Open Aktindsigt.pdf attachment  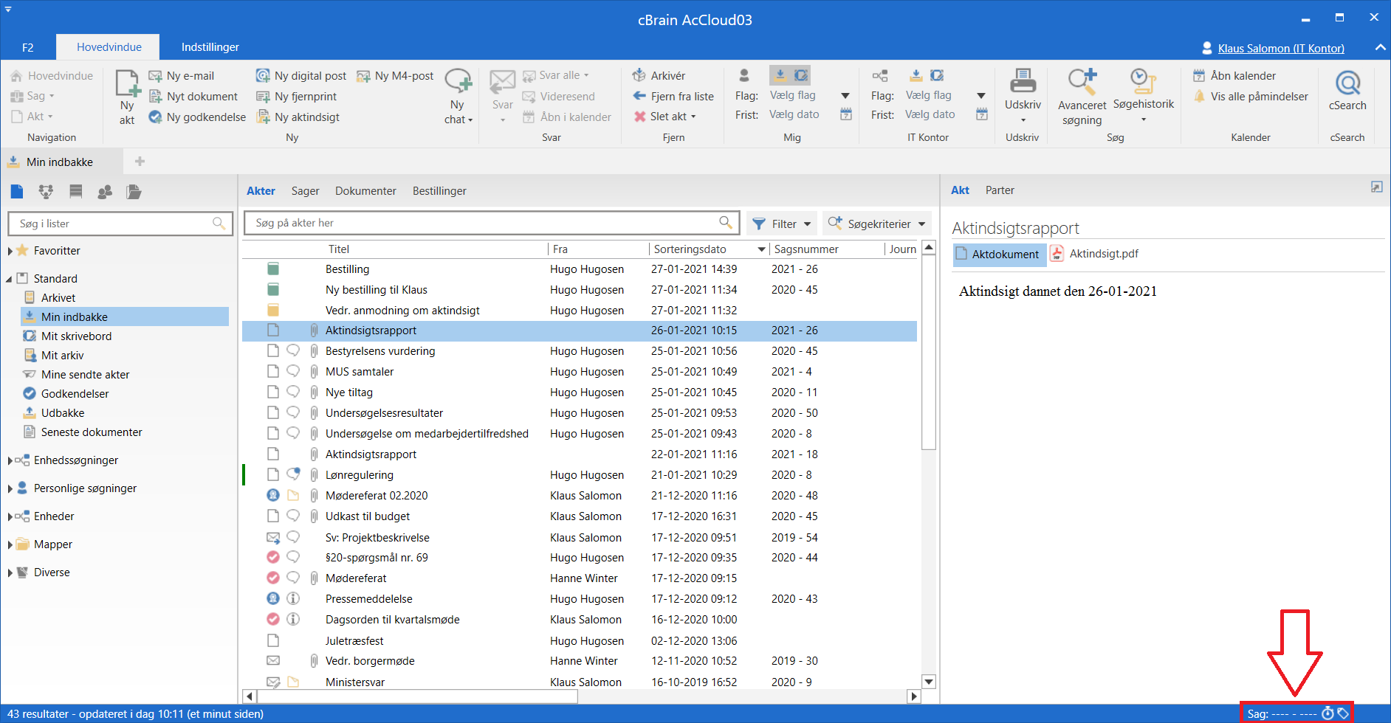1094,254
